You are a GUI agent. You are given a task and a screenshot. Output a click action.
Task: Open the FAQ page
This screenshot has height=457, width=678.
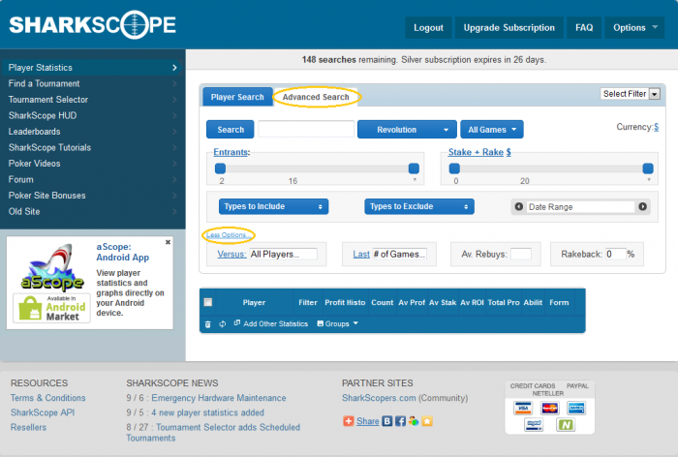[x=584, y=28]
